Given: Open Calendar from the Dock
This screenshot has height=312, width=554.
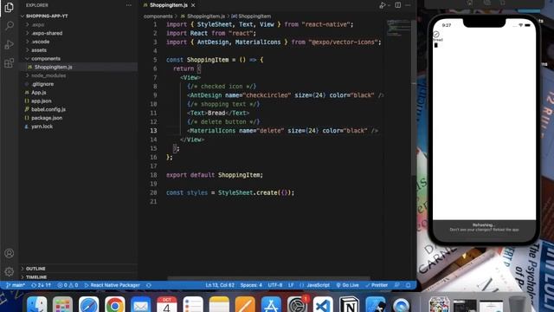Looking at the screenshot, I should (167, 305).
